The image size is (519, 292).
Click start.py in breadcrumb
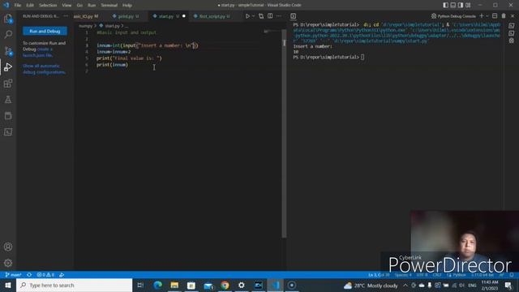click(x=112, y=26)
